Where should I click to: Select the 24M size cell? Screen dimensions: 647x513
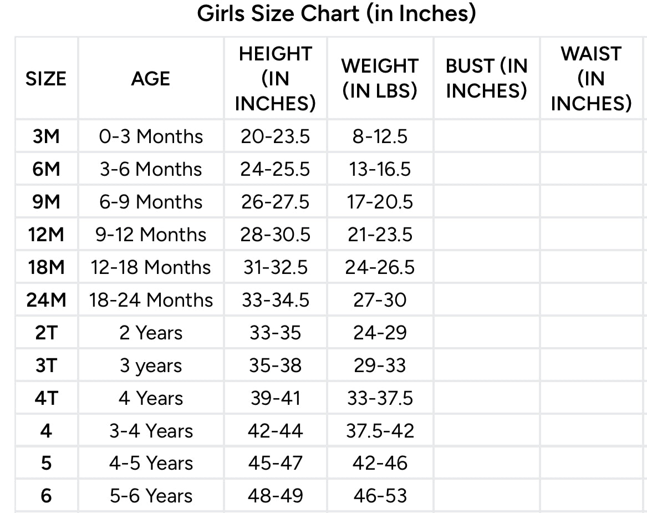click(46, 300)
